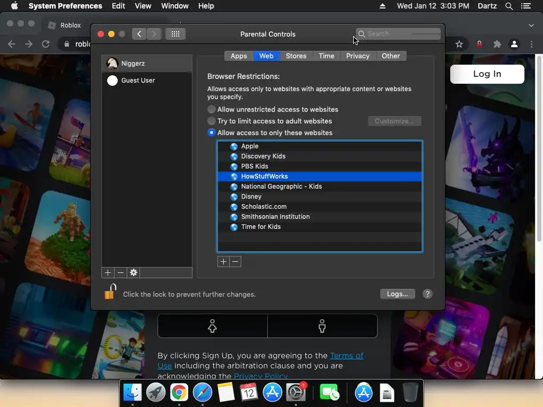Screen dimensions: 543x407
Task: Open Safari in the Dock
Action: pyautogui.click(x=202, y=393)
